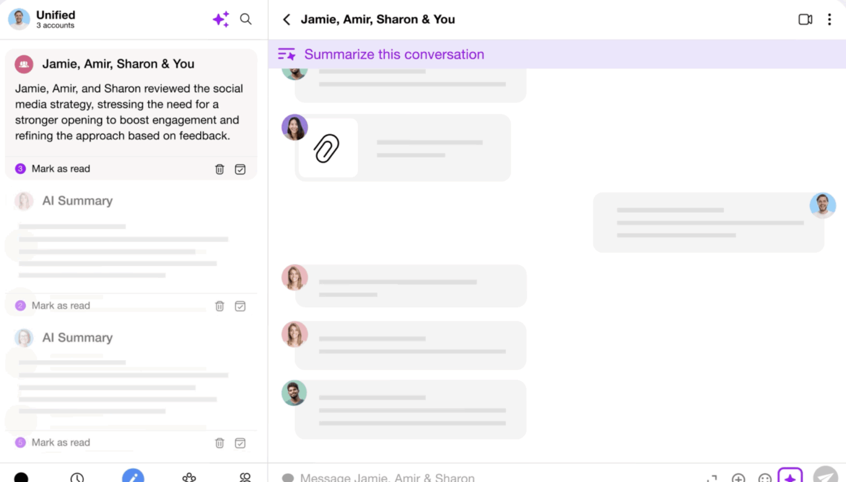Select the conversation title in the chat header
The image size is (846, 482).
[x=378, y=19]
